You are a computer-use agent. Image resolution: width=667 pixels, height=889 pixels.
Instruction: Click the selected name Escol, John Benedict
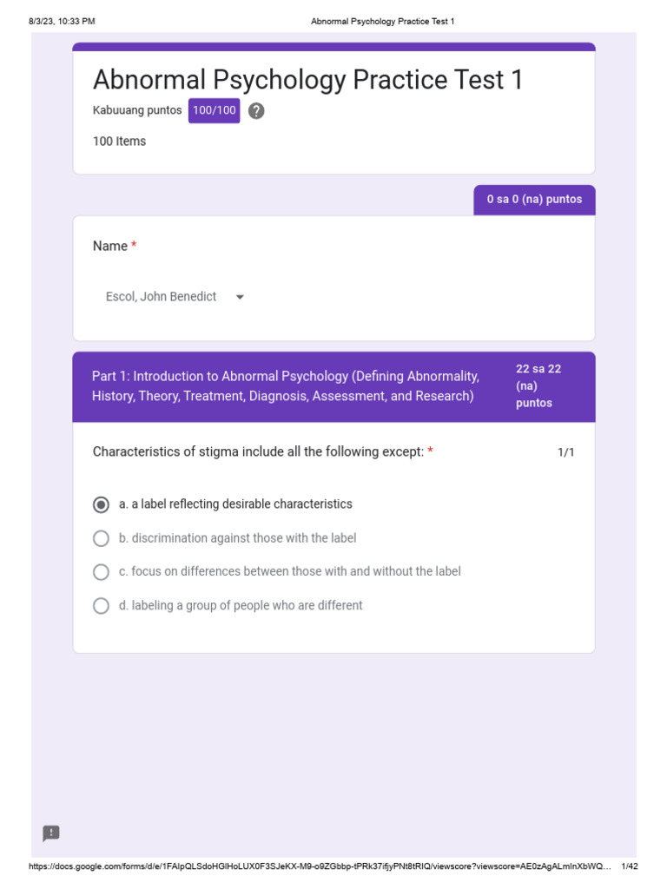tap(162, 297)
